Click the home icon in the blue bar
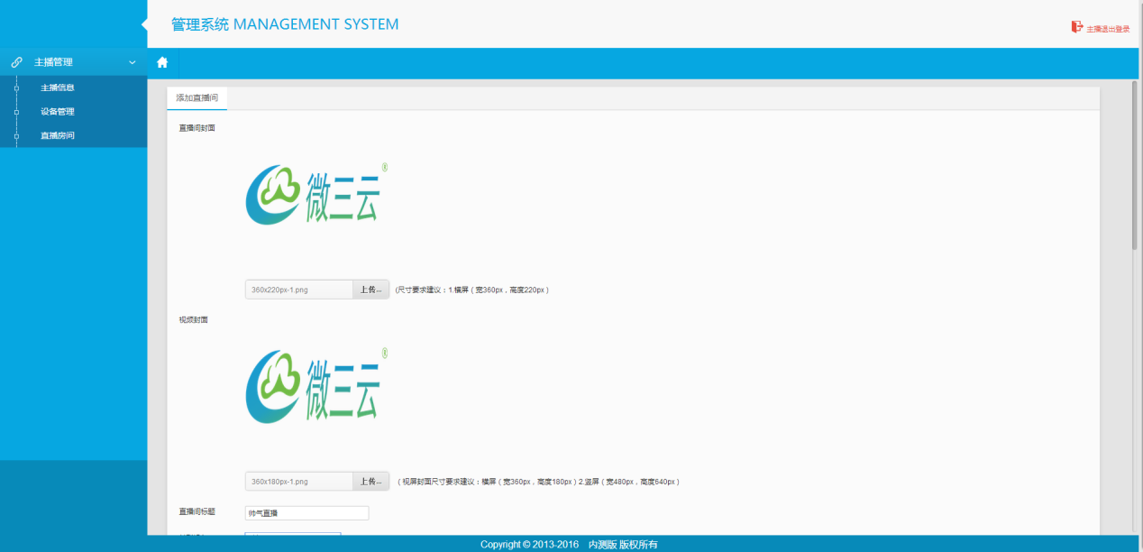 (162, 63)
